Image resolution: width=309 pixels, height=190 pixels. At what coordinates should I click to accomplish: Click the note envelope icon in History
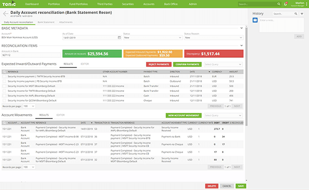click(255, 20)
